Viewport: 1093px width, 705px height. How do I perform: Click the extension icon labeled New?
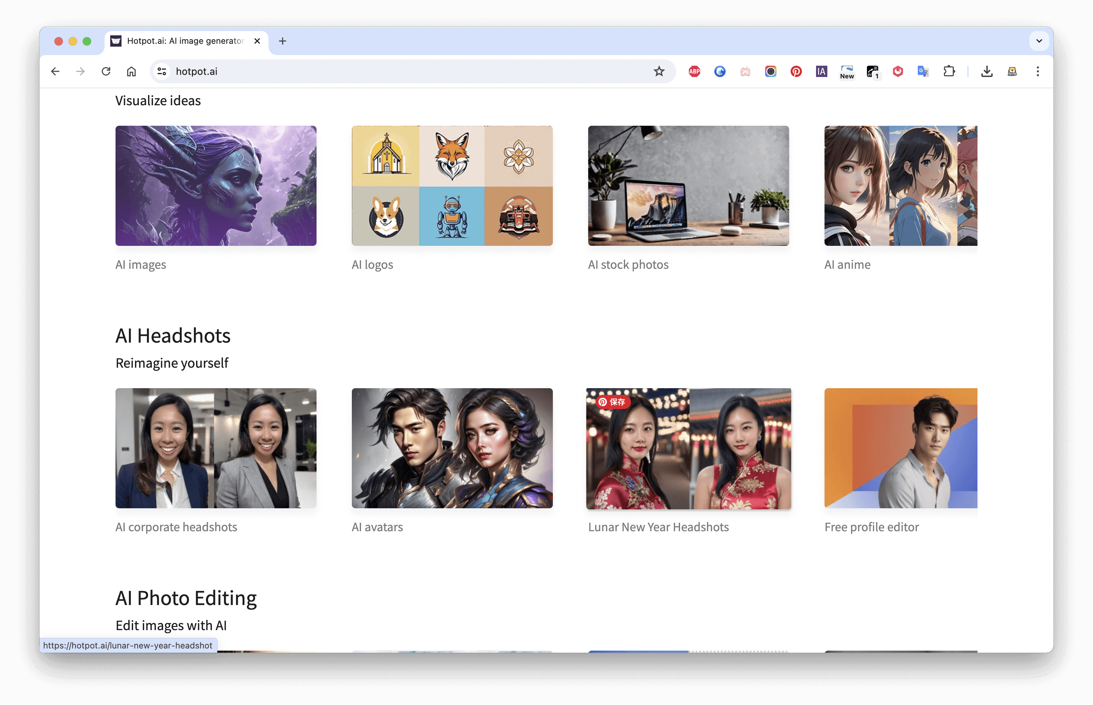coord(847,72)
